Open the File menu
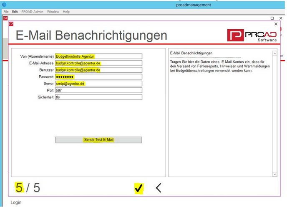The width and height of the screenshot is (287, 207). [x=6, y=12]
